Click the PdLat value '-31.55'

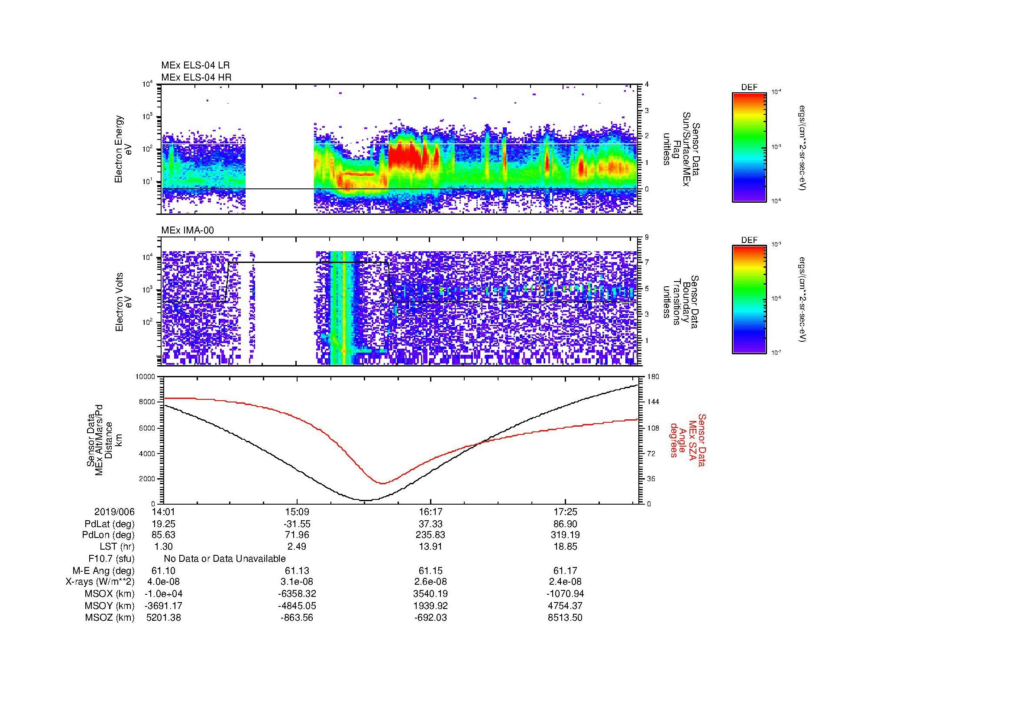click(x=297, y=524)
